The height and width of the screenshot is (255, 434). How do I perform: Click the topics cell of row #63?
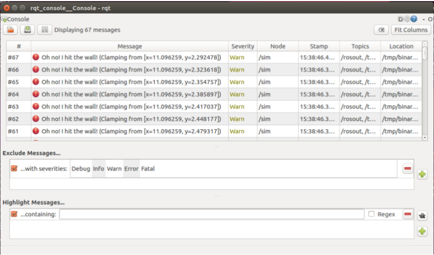(360, 106)
